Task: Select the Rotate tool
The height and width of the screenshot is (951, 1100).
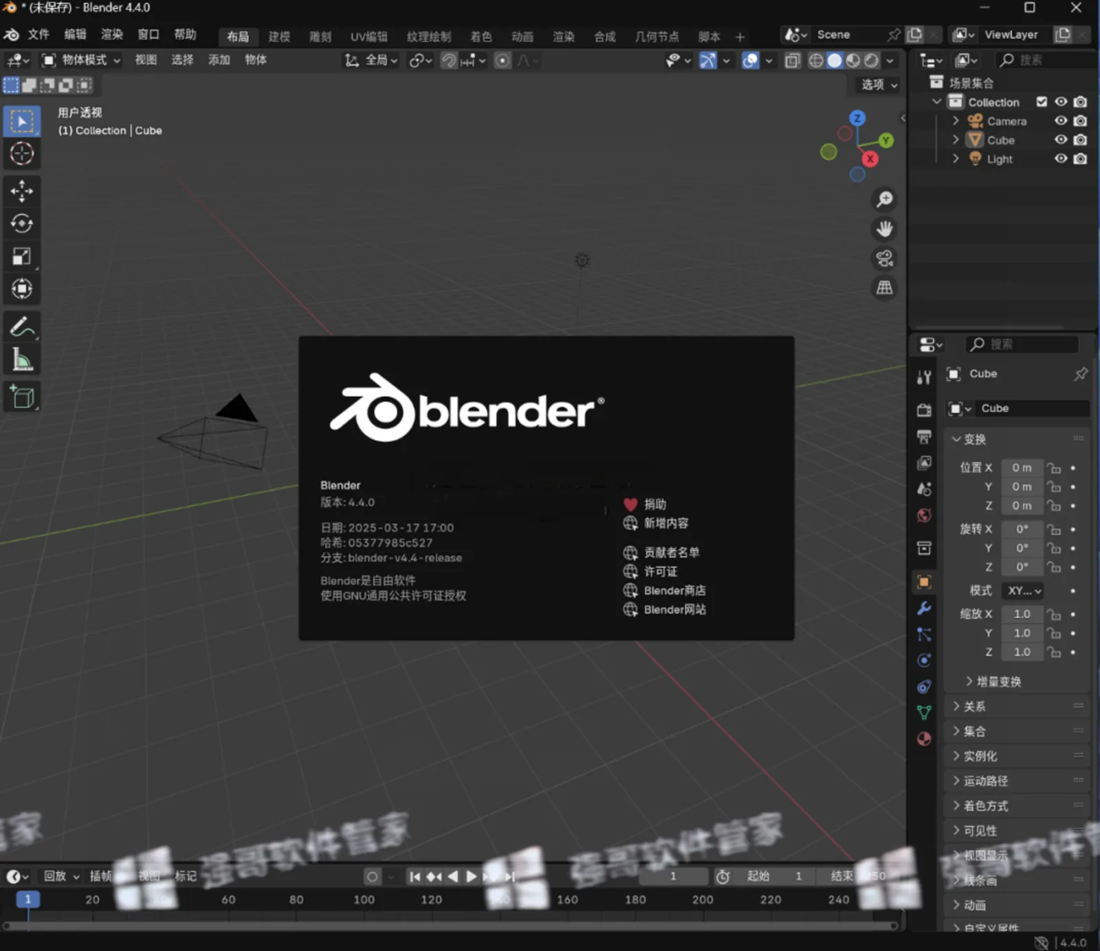Action: (x=22, y=223)
